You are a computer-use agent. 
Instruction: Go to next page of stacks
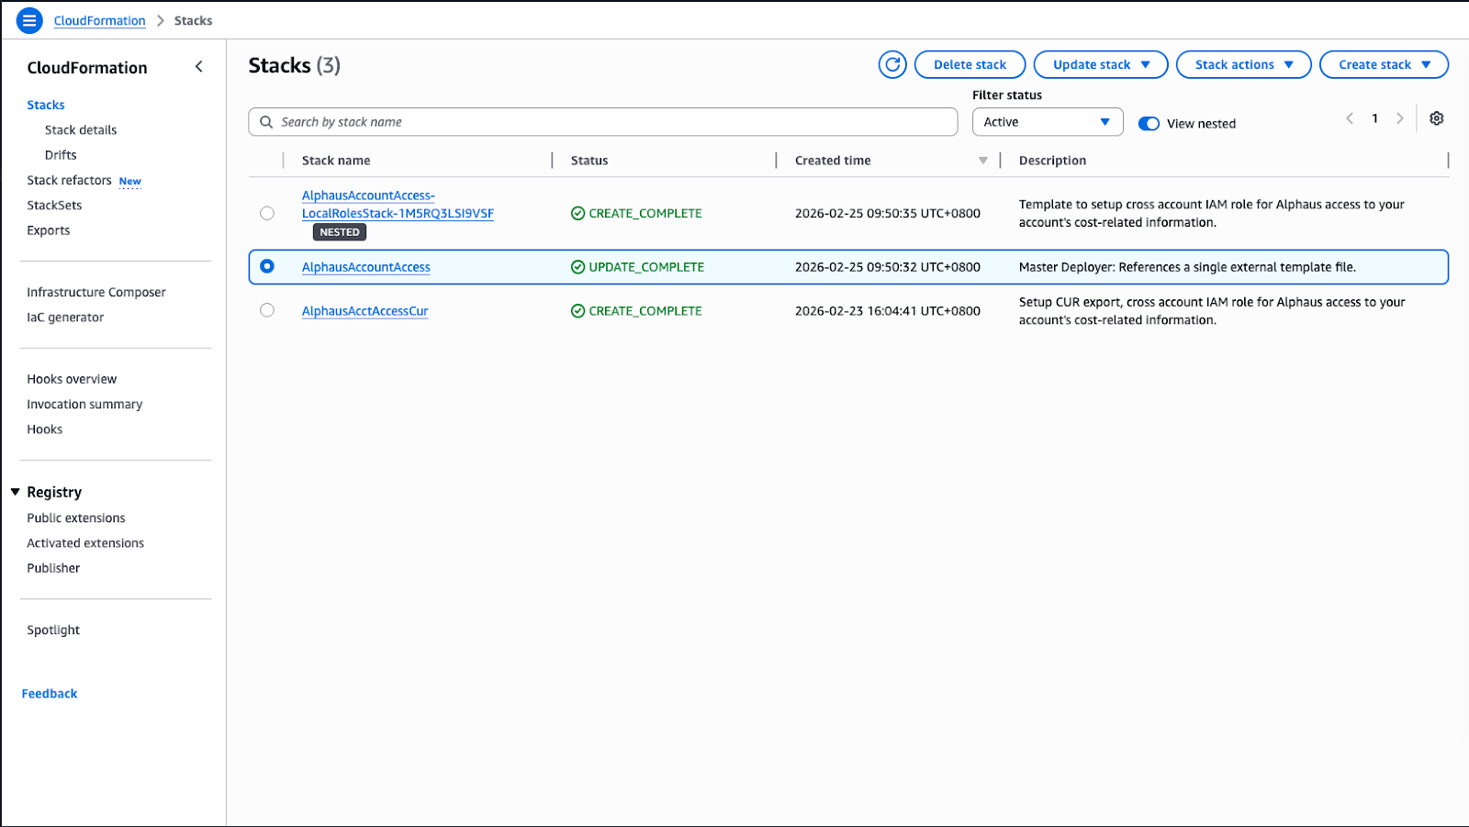1400,118
